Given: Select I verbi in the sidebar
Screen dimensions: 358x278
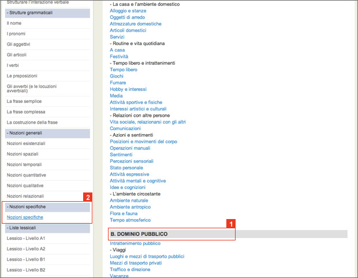Looking at the screenshot, I should click(13, 65).
